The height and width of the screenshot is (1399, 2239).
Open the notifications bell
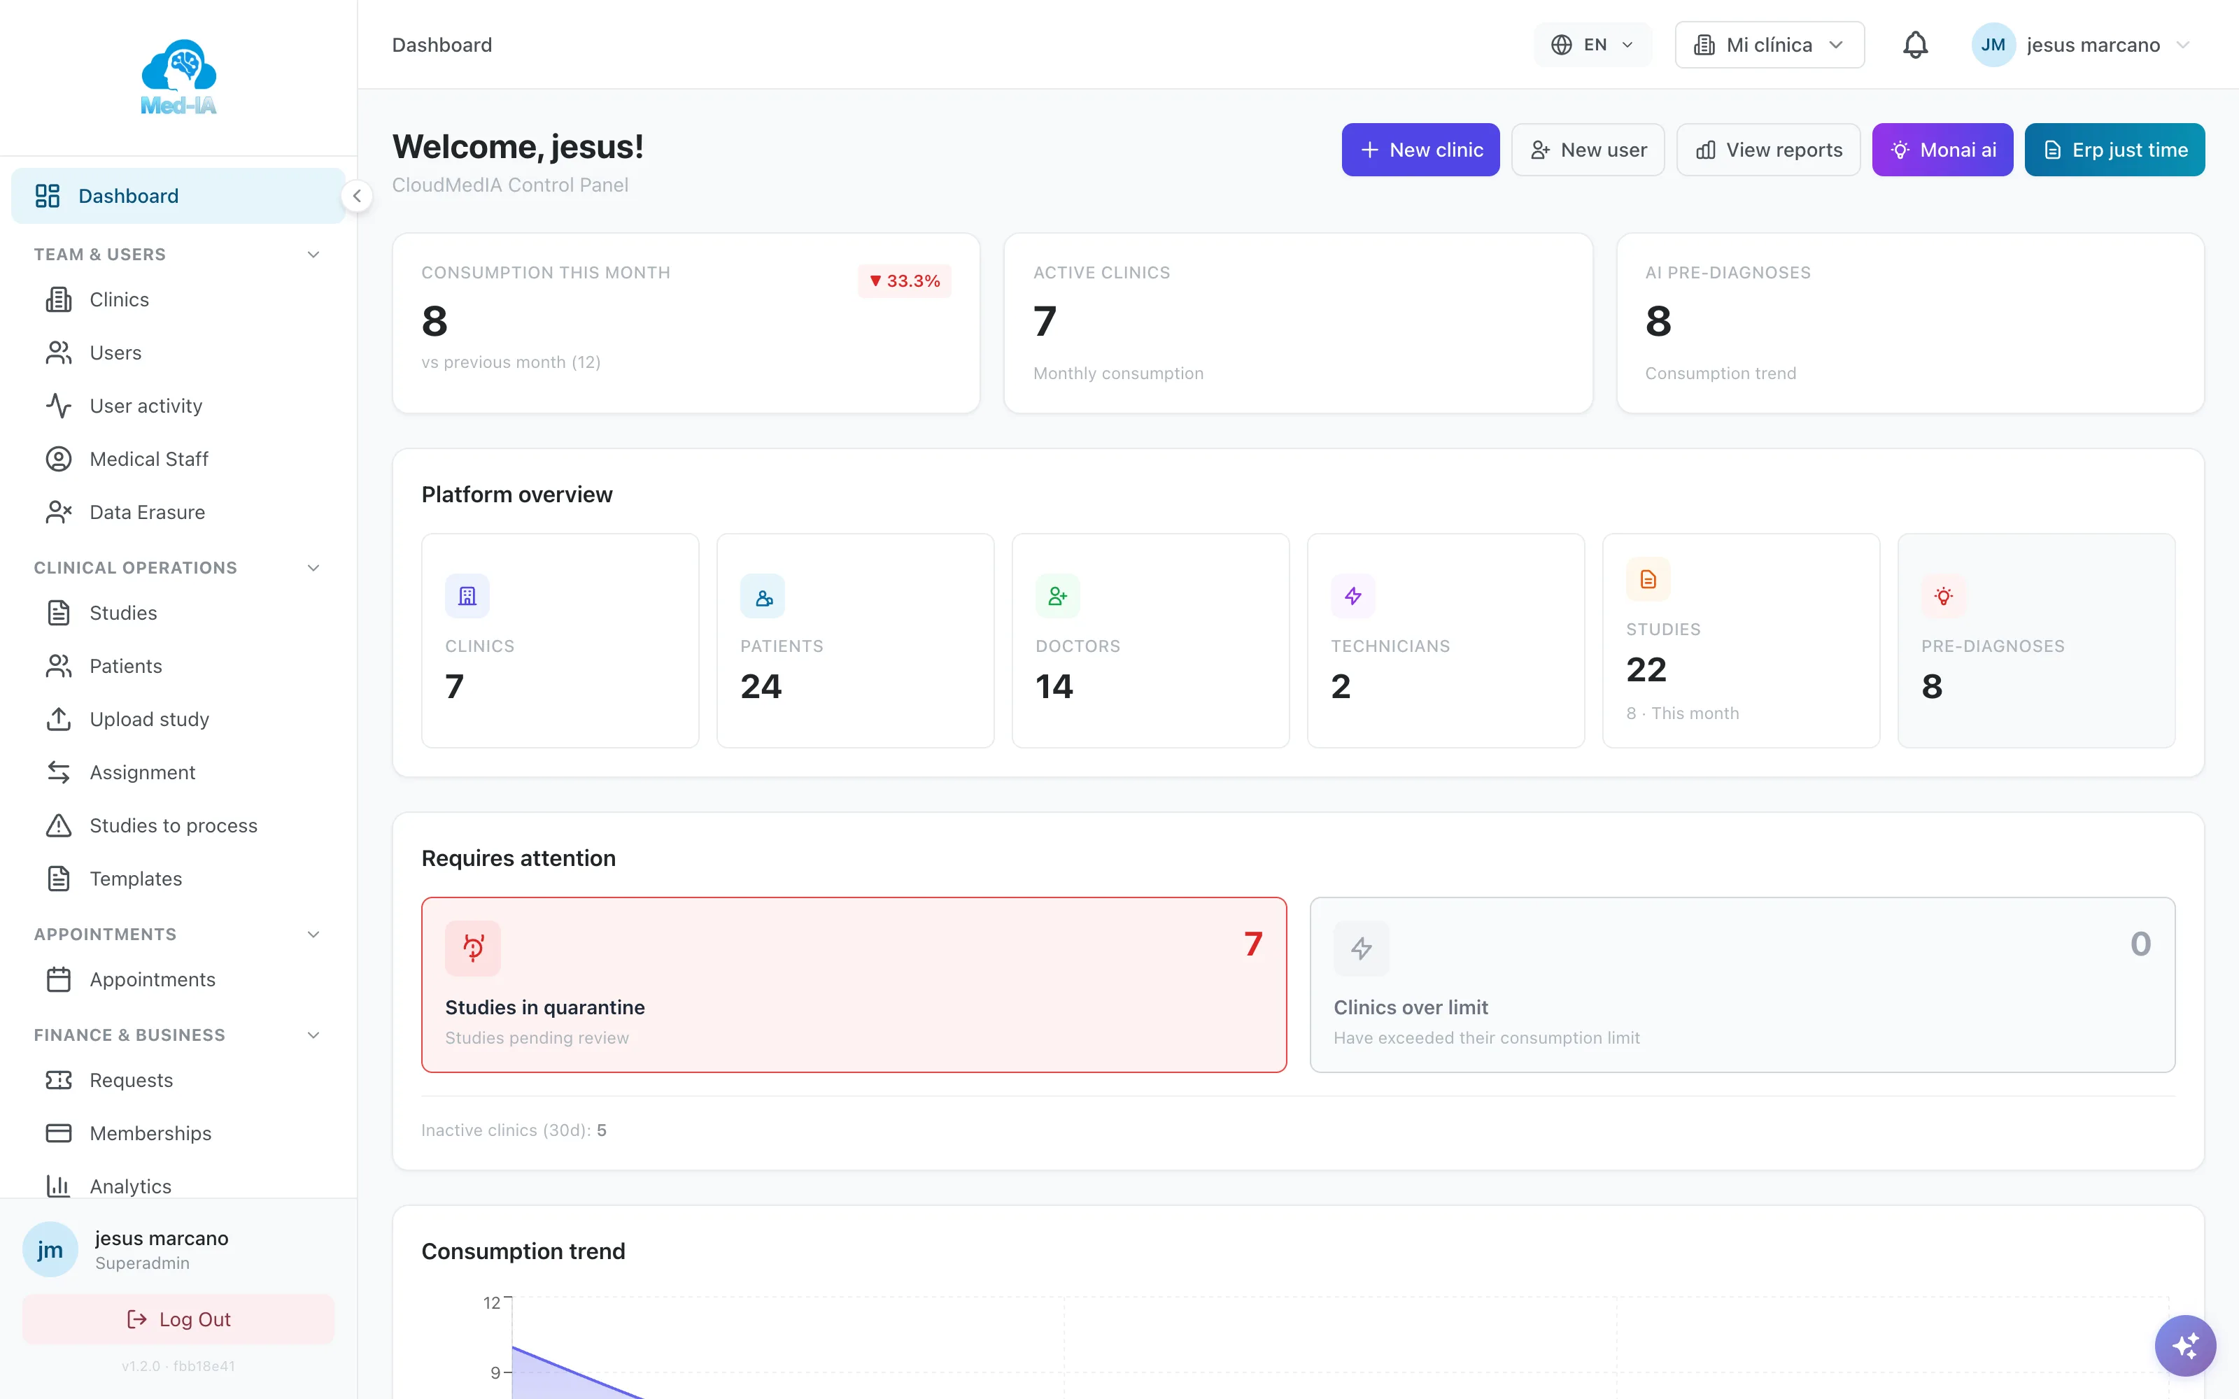point(1914,44)
